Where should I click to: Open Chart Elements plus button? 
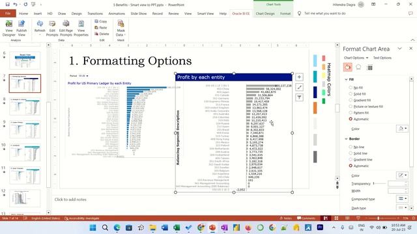click(x=299, y=77)
